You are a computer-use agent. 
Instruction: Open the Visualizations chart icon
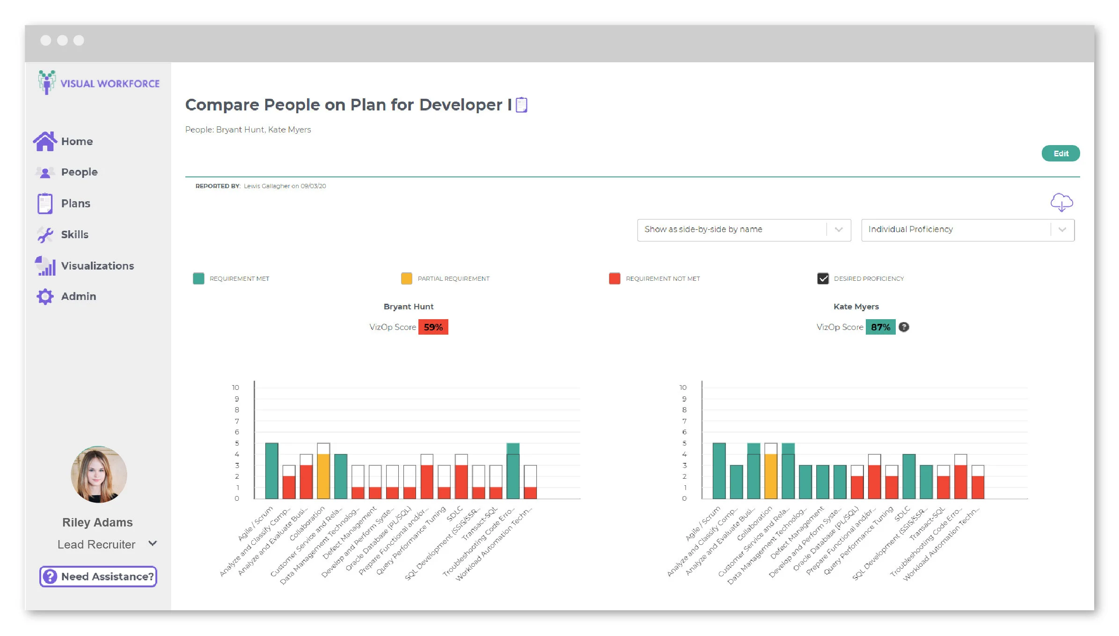pos(44,265)
